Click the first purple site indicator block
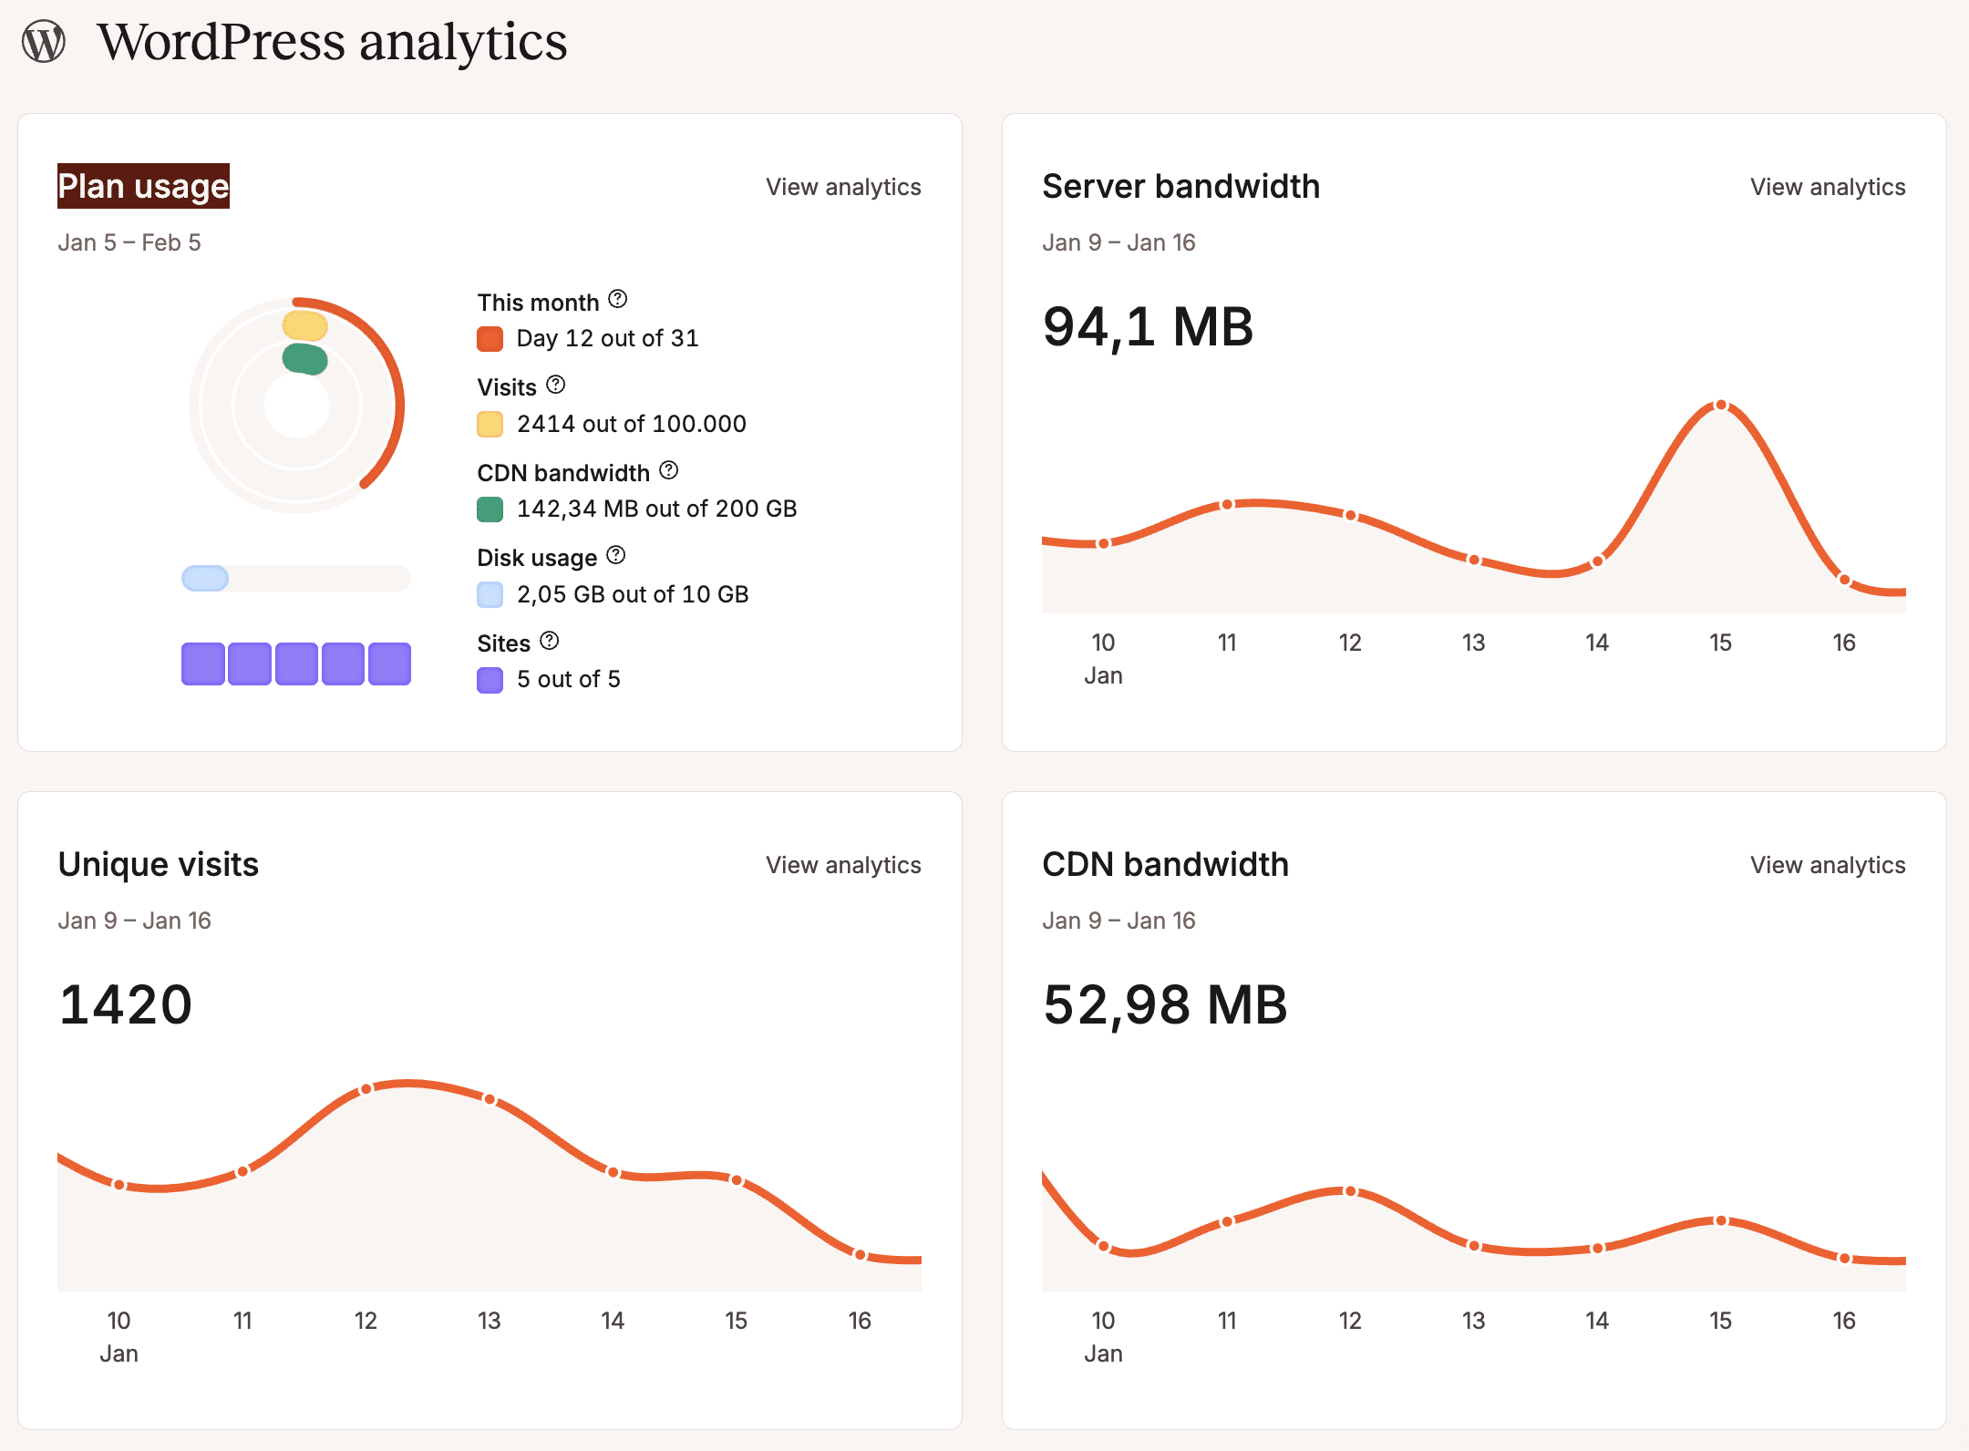This screenshot has height=1451, width=1969. click(x=202, y=663)
